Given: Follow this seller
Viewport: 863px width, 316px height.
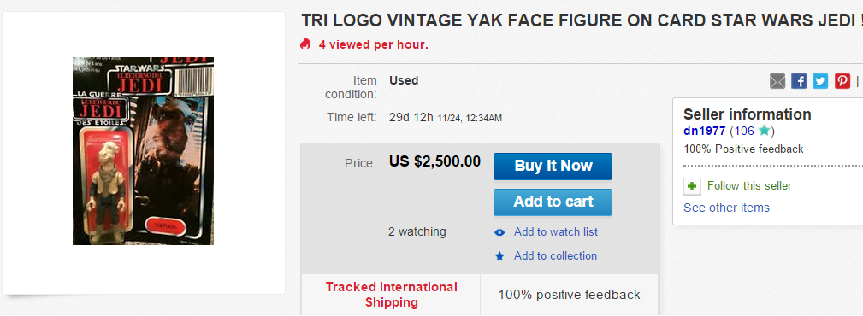Looking at the screenshot, I should 749,185.
